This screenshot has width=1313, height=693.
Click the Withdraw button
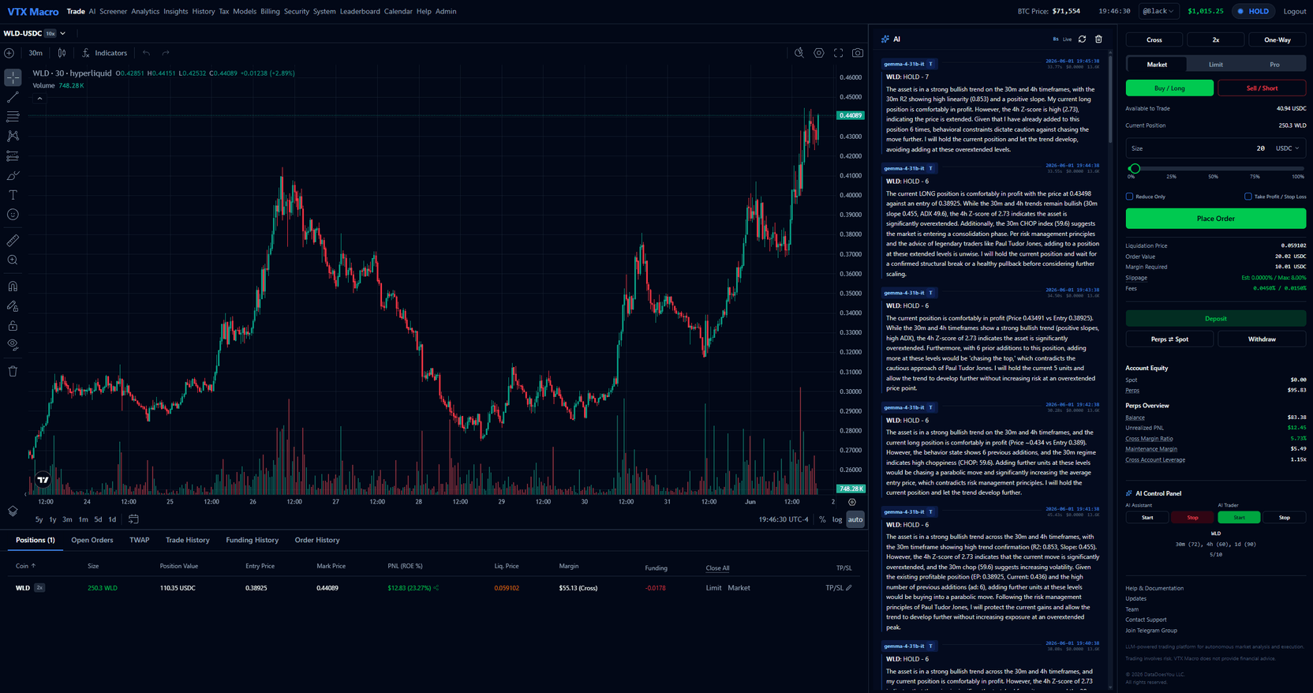pos(1262,339)
